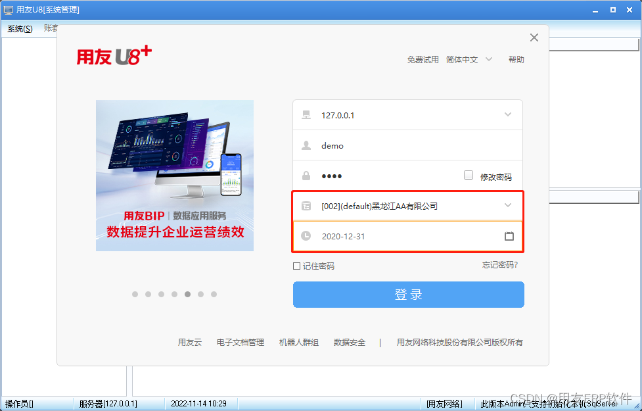Image resolution: width=642 pixels, height=411 pixels.
Task: Click the 用友BIP promotional banner image
Action: click(x=175, y=176)
